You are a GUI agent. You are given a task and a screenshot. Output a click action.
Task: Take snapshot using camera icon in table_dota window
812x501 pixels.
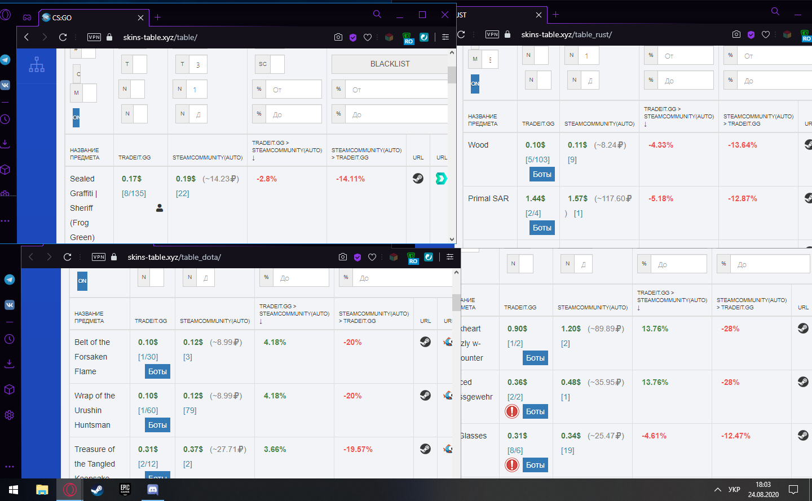[x=343, y=257]
